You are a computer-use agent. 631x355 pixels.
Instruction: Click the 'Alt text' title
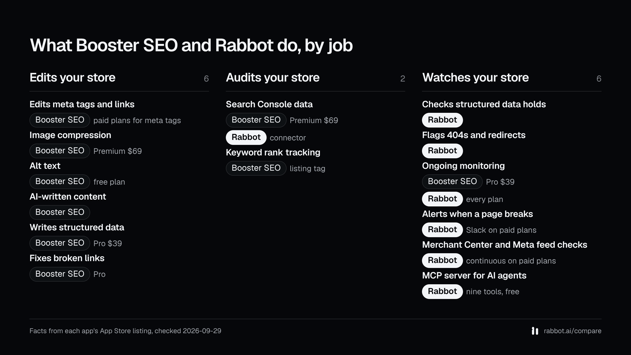point(45,166)
